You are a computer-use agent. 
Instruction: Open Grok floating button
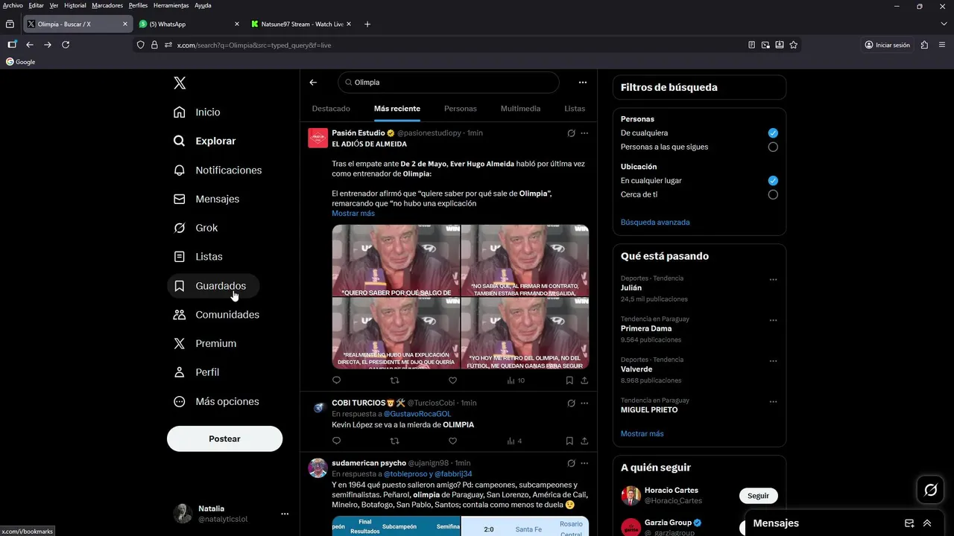(930, 489)
